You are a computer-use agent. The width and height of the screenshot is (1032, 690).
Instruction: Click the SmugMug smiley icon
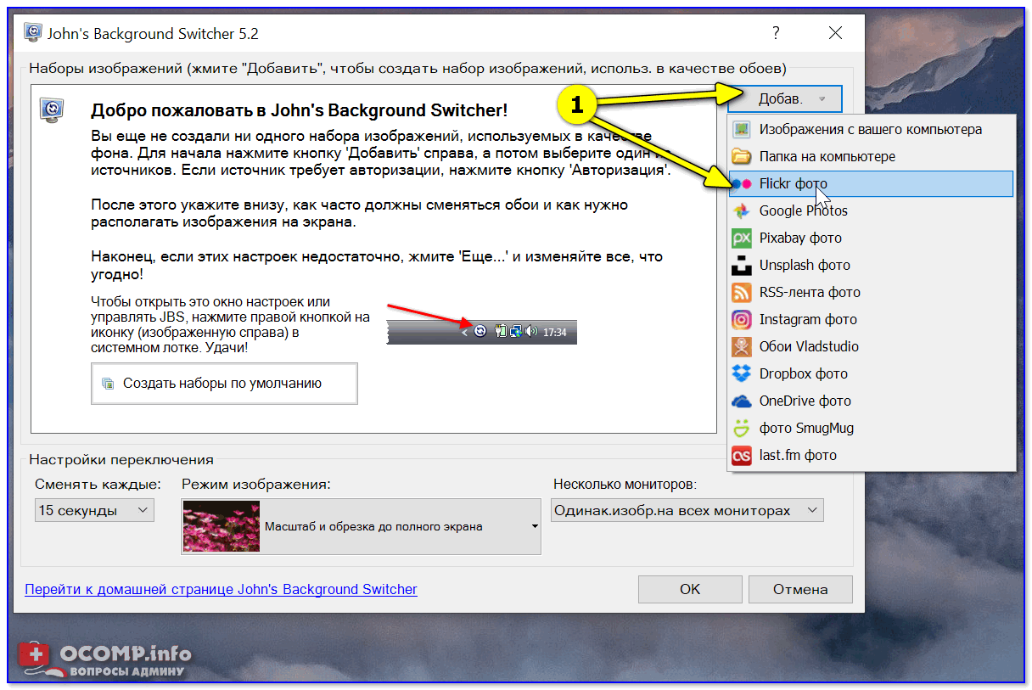click(742, 428)
